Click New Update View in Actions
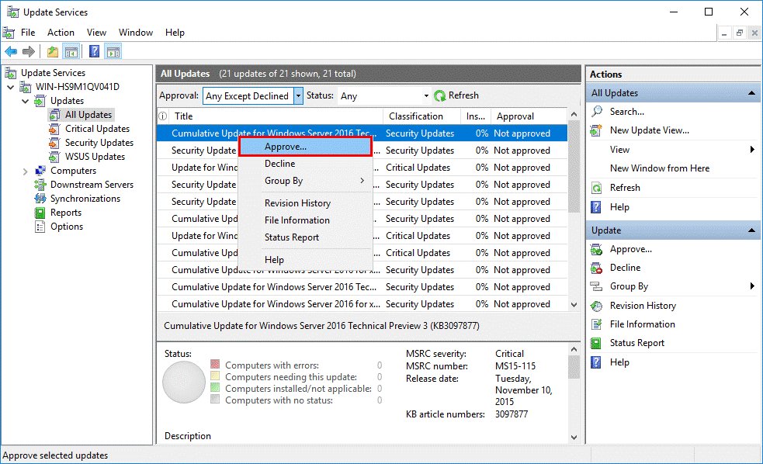763x464 pixels. 649,130
